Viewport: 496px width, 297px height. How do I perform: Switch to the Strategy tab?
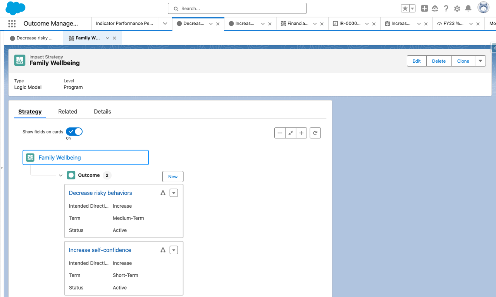(x=30, y=111)
